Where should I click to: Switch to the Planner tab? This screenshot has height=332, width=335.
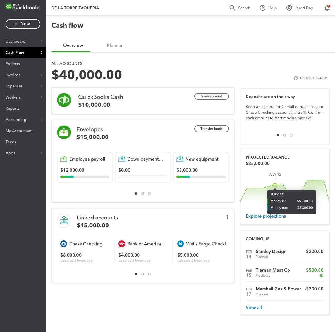click(x=115, y=46)
